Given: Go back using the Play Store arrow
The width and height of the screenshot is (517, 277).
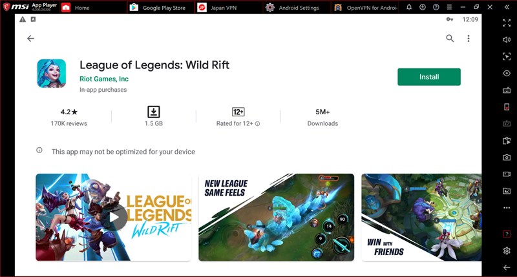Looking at the screenshot, I should [x=30, y=39].
